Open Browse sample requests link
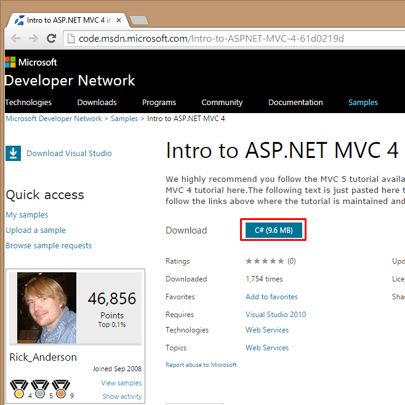The width and height of the screenshot is (405, 405). coord(49,245)
